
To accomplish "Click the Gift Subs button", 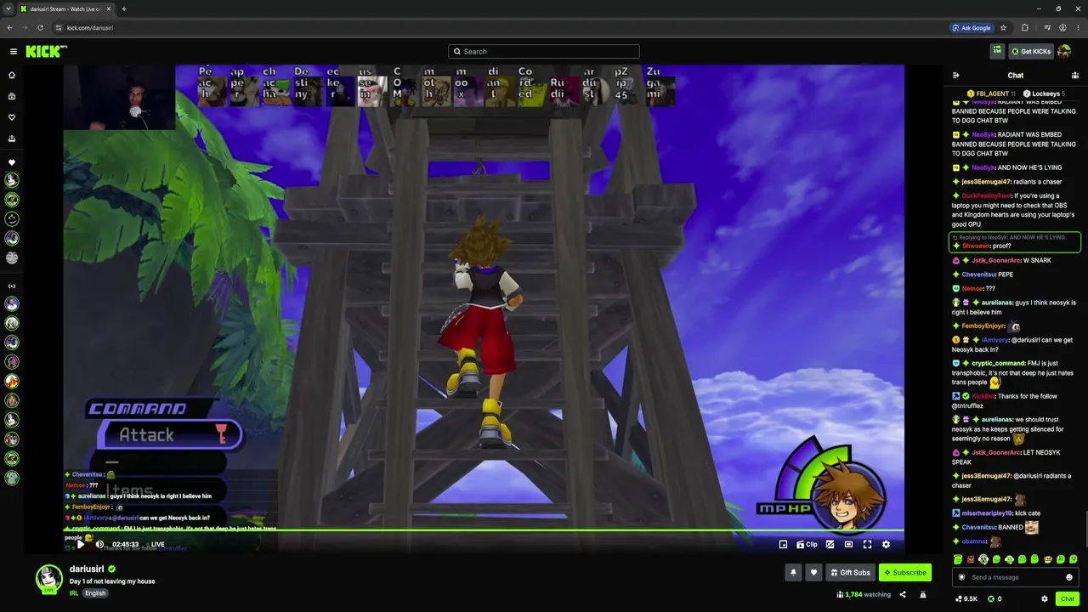I will [850, 573].
